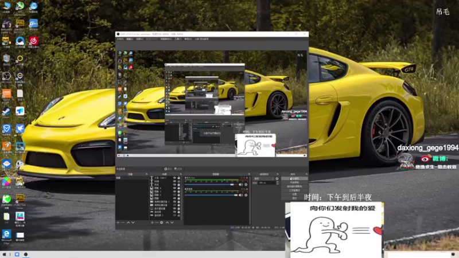Open PUBG Test Server desktop icon
Screen dimensions: 459x258
coord(20,202)
